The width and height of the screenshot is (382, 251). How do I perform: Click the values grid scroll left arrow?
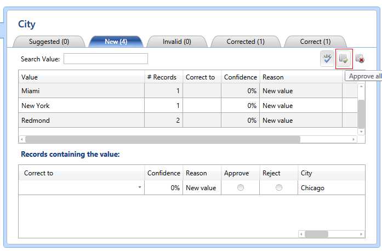(x=22, y=139)
